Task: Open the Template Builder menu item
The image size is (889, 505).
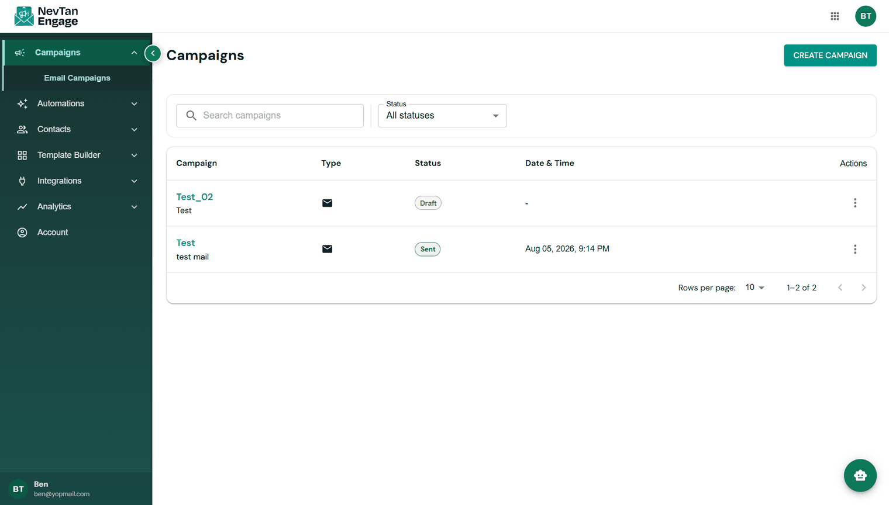Action: click(x=76, y=155)
